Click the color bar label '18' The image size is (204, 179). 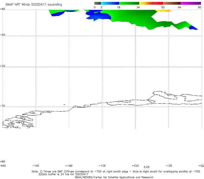click(x=118, y=7)
